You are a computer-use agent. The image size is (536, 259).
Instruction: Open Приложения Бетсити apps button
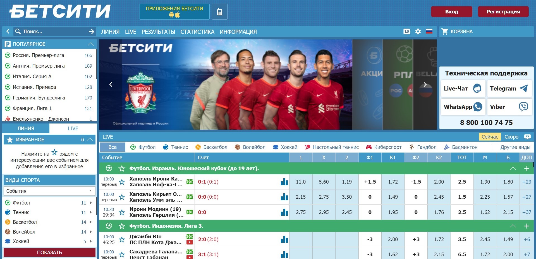[174, 12]
